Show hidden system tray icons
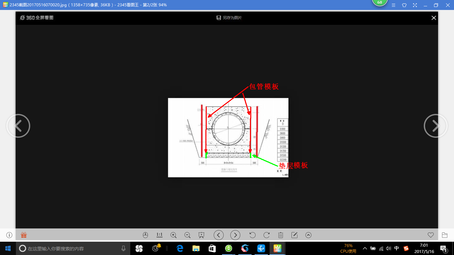Viewport: 454px width, 255px height. 365,248
